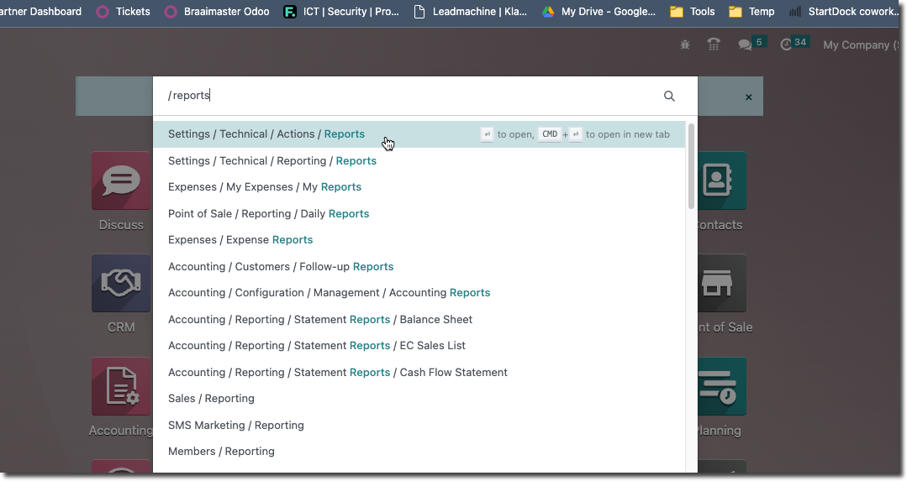The image size is (907, 481).
Task: Select Sales / Reporting result
Action: [x=419, y=399]
